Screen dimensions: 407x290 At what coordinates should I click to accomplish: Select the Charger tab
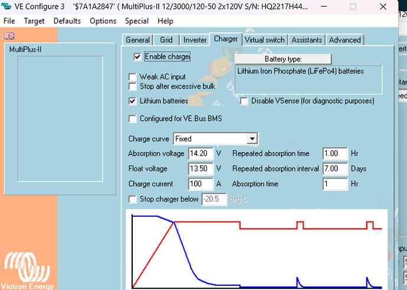(x=226, y=39)
